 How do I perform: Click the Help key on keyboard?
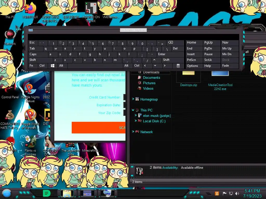211,66
